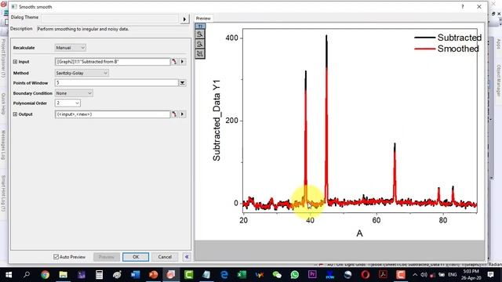Screen dimensions: 502x282
Task: Open Excel from the taskbar
Action: pyautogui.click(x=242, y=275)
